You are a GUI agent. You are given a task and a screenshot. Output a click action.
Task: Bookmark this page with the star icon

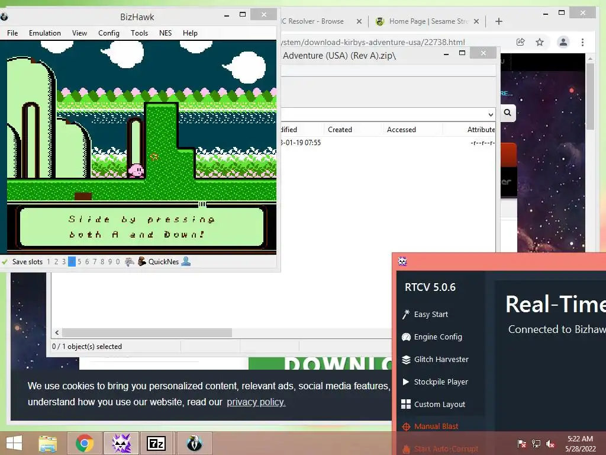point(540,42)
